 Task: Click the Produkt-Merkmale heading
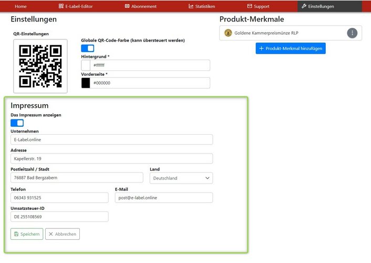coord(252,19)
